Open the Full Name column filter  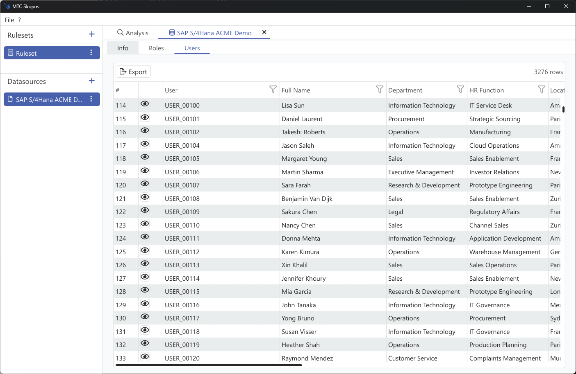379,89
